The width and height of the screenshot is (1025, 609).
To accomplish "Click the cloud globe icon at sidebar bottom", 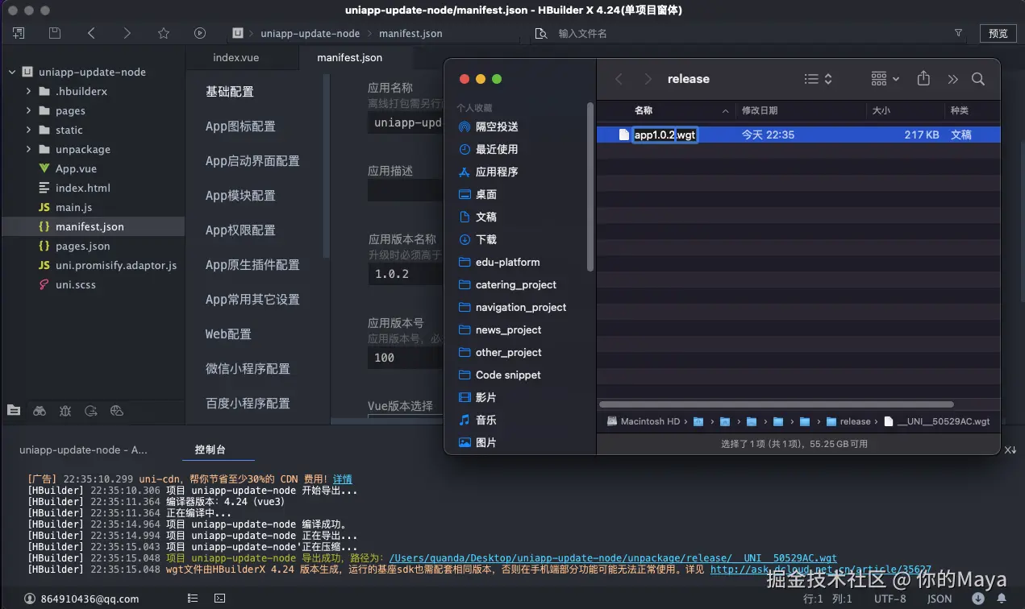I will 117,410.
